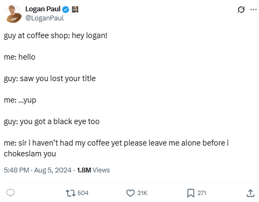Image resolution: width=259 pixels, height=202 pixels.
Task: Open Logan Paul's profile picture
Action: coord(13,14)
